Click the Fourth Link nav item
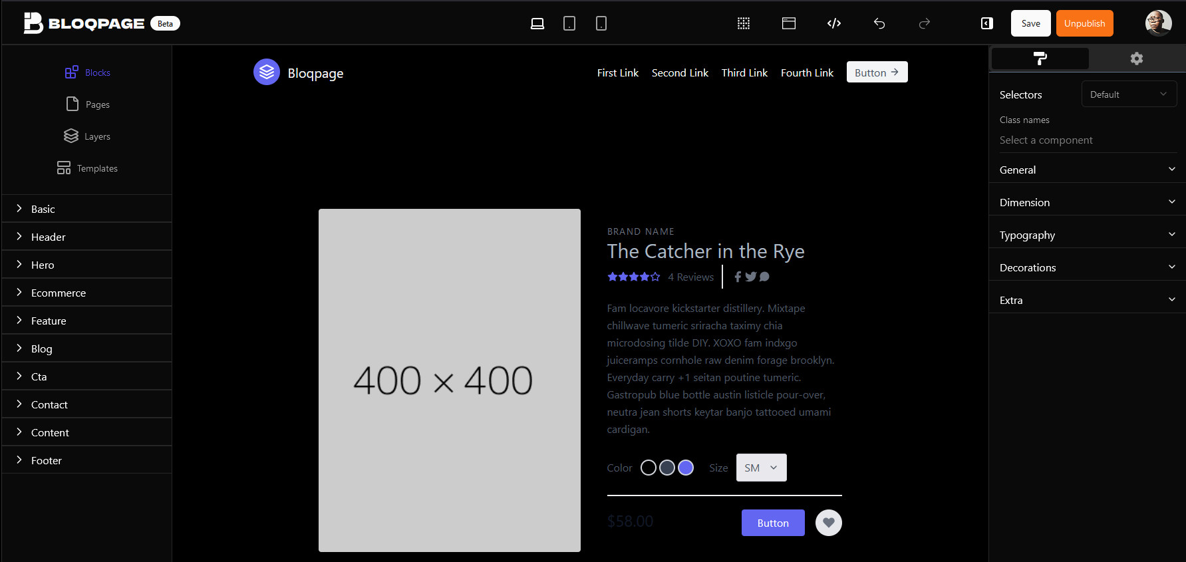 pyautogui.click(x=807, y=72)
